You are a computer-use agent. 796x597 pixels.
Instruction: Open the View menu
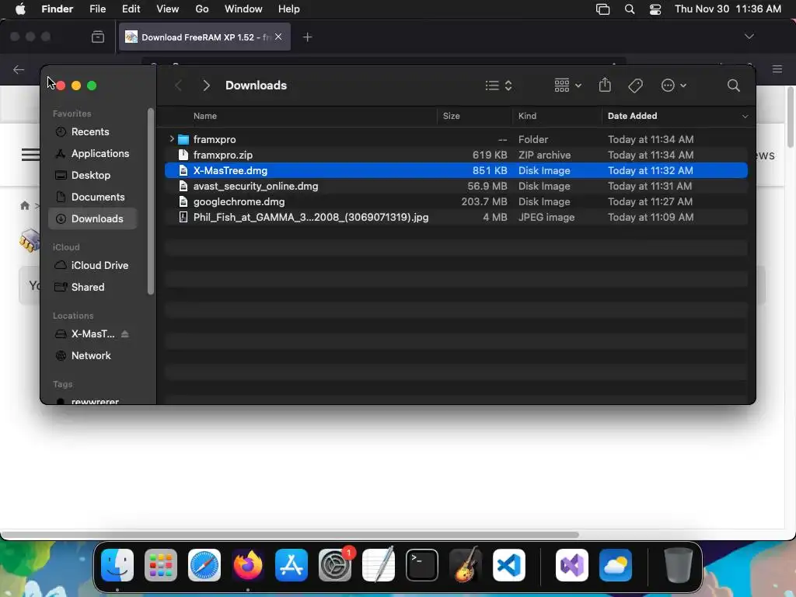click(168, 9)
